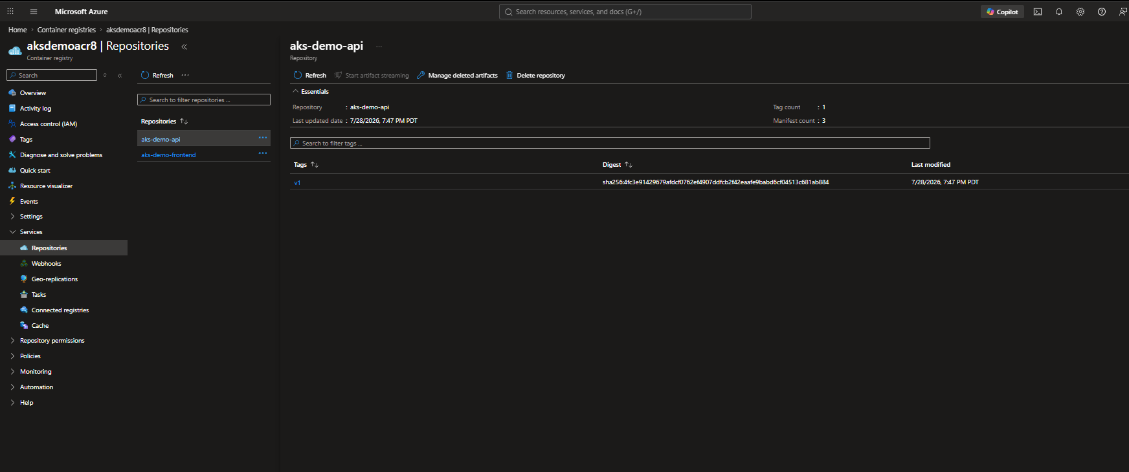Open the Azure portal hamburger menu
This screenshot has width=1129, height=472.
tap(34, 12)
